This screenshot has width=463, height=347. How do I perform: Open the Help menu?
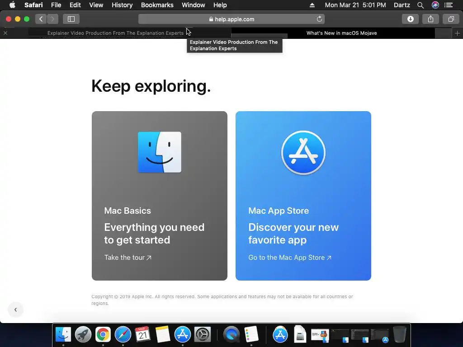220,5
